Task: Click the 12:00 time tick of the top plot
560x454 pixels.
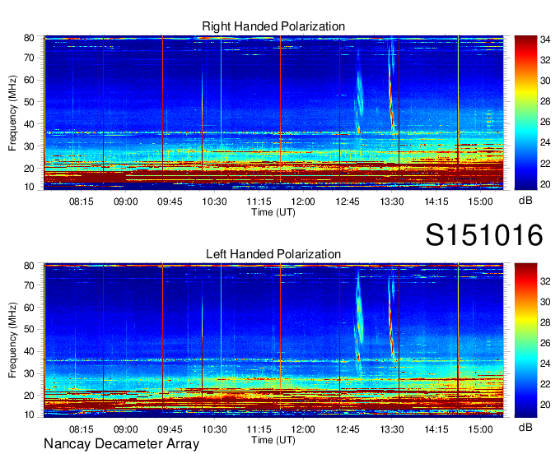Action: [x=303, y=202]
